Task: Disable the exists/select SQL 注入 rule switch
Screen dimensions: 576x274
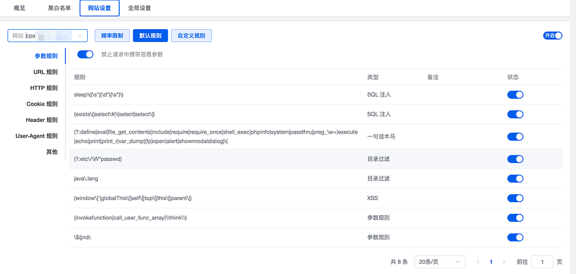Action: 515,114
